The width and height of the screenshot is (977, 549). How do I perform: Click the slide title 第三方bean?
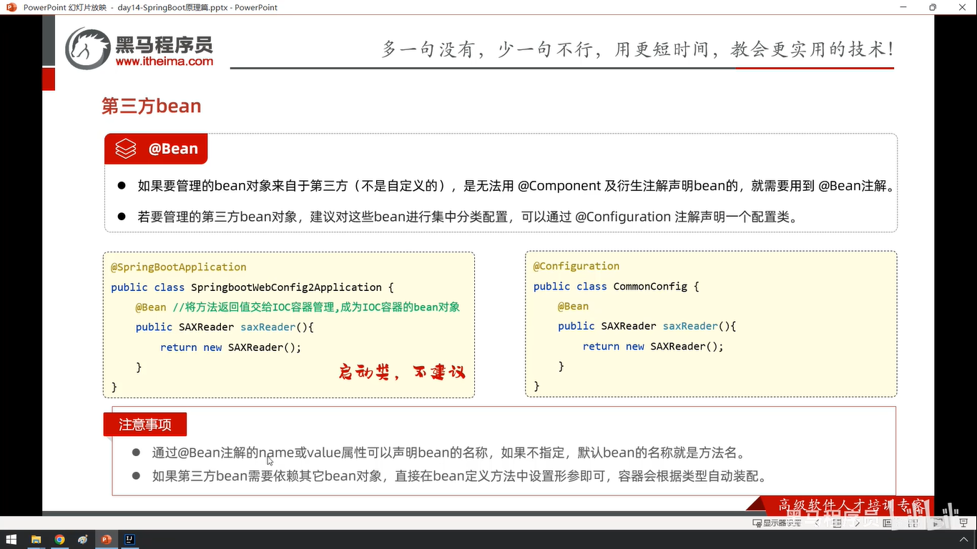point(151,106)
